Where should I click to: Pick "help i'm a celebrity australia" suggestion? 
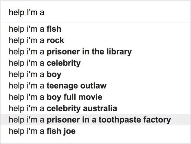(x=95, y=108)
